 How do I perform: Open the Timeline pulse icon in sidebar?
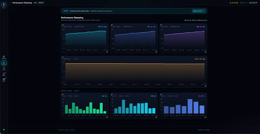point(4,68)
